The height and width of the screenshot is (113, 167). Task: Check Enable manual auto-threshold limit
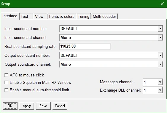6,90
